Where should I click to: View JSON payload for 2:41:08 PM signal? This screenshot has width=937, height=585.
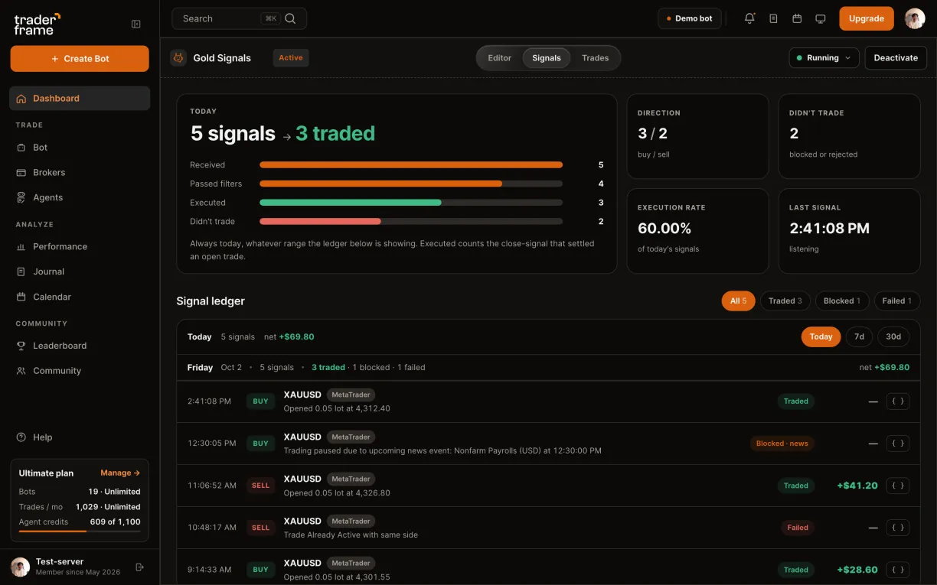coord(898,401)
